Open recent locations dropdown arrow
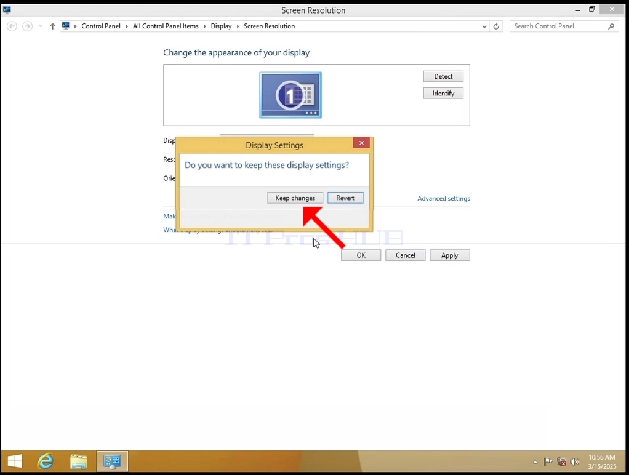Screen dimensions: 629x475 pos(40,26)
